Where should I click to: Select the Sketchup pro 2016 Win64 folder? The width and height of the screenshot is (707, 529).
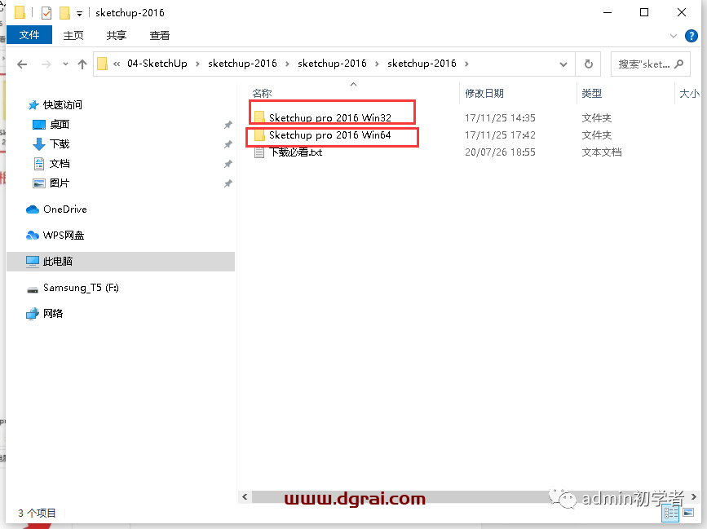pos(329,134)
